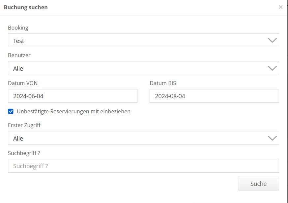Uncheck the unbestätigte Reservierungen checkbox
Screen dimensions: 288x203
pos(11,111)
